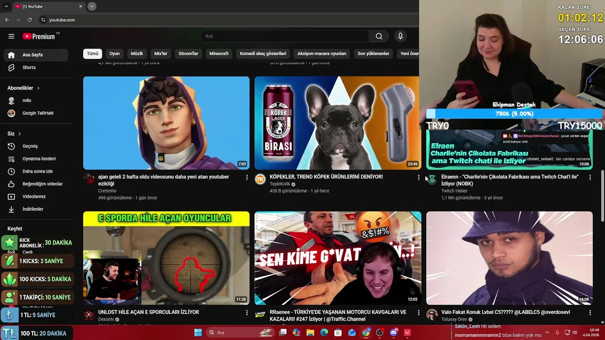Select the Müzik filter chip
This screenshot has height=340, width=605.
pyautogui.click(x=137, y=54)
